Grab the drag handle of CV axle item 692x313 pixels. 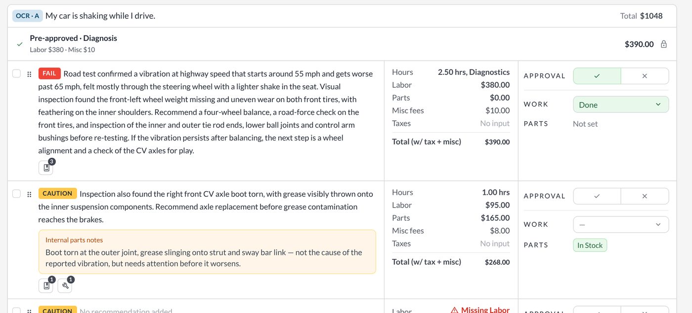[x=29, y=194]
